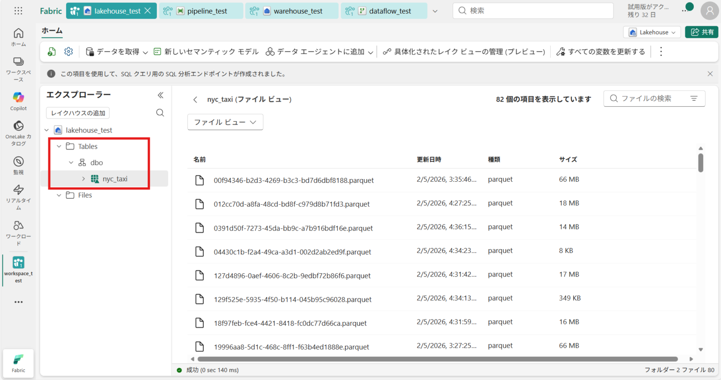Click the 試用版 trial status text
Image resolution: width=721 pixels, height=380 pixels.
pyautogui.click(x=648, y=11)
